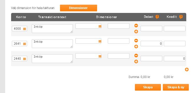193x93 pixels.
Task: Add new row with plus icon below table
Action: coord(187,69)
